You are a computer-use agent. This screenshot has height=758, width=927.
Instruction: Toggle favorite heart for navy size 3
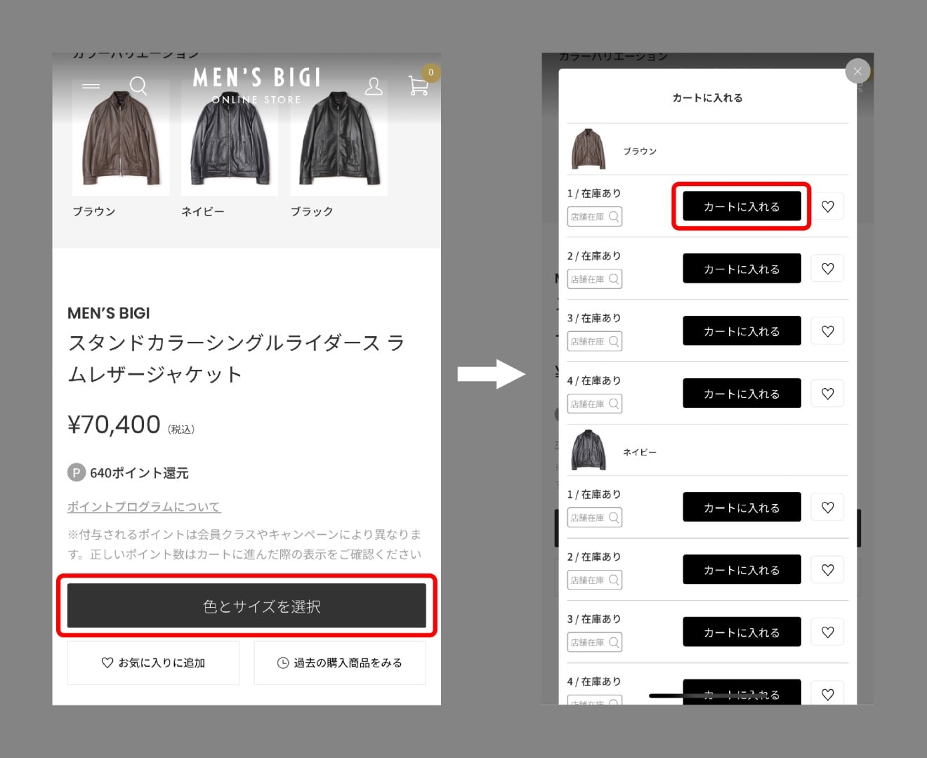pyautogui.click(x=827, y=632)
